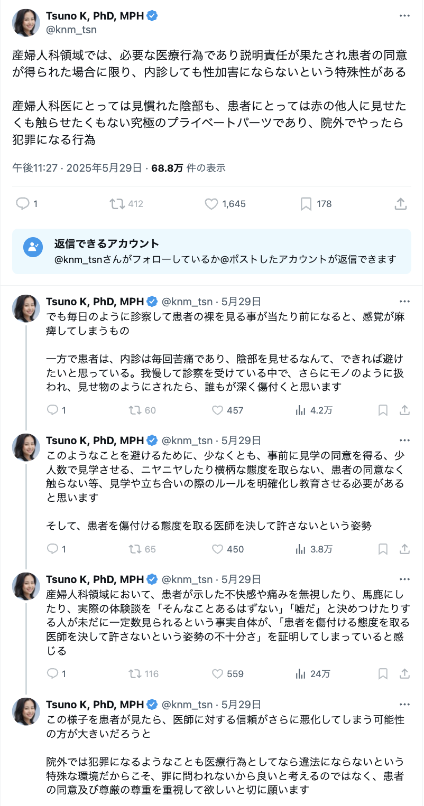Open more options menu on main post
Image resolution: width=424 pixels, height=806 pixels.
click(x=404, y=16)
